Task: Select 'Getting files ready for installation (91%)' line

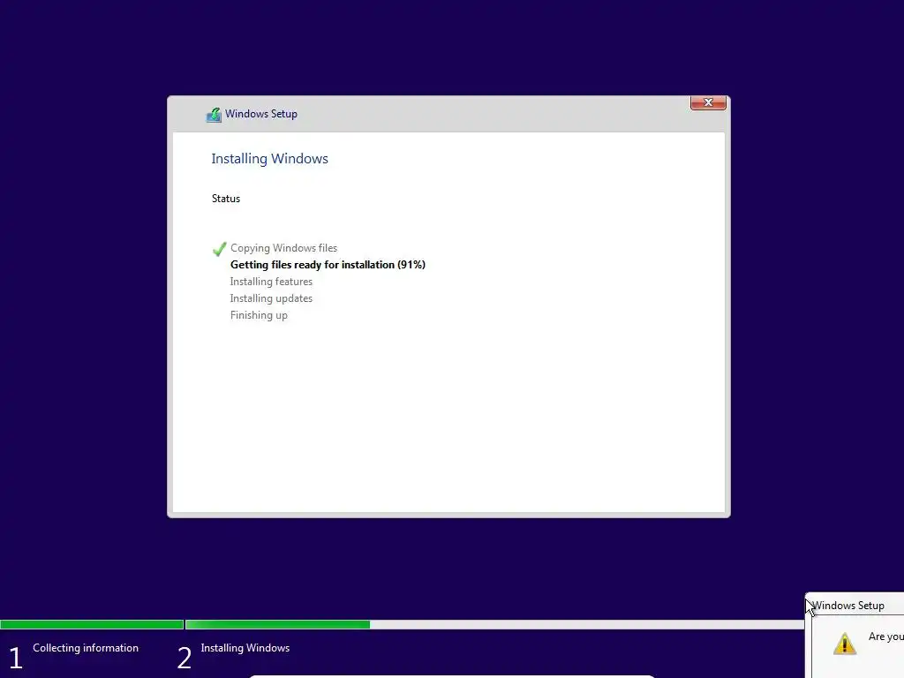Action: [x=328, y=265]
